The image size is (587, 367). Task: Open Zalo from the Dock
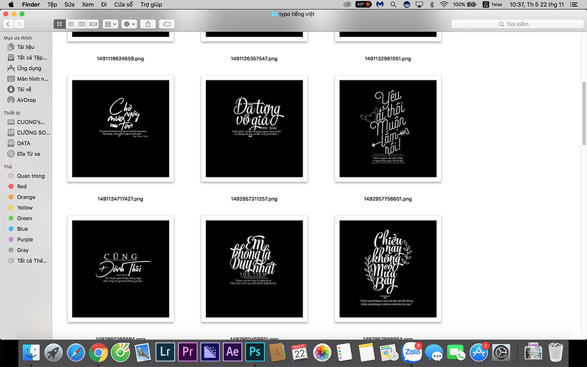pos(411,352)
